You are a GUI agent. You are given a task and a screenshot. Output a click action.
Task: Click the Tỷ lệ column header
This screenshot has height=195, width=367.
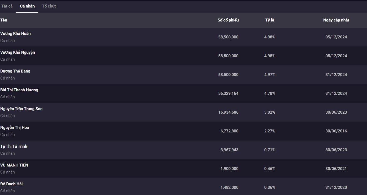(270, 20)
